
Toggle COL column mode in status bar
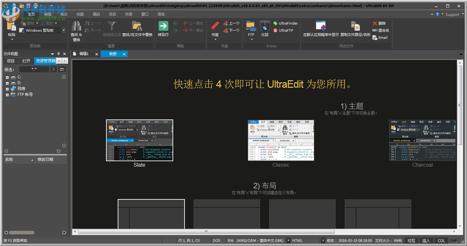tap(441, 241)
